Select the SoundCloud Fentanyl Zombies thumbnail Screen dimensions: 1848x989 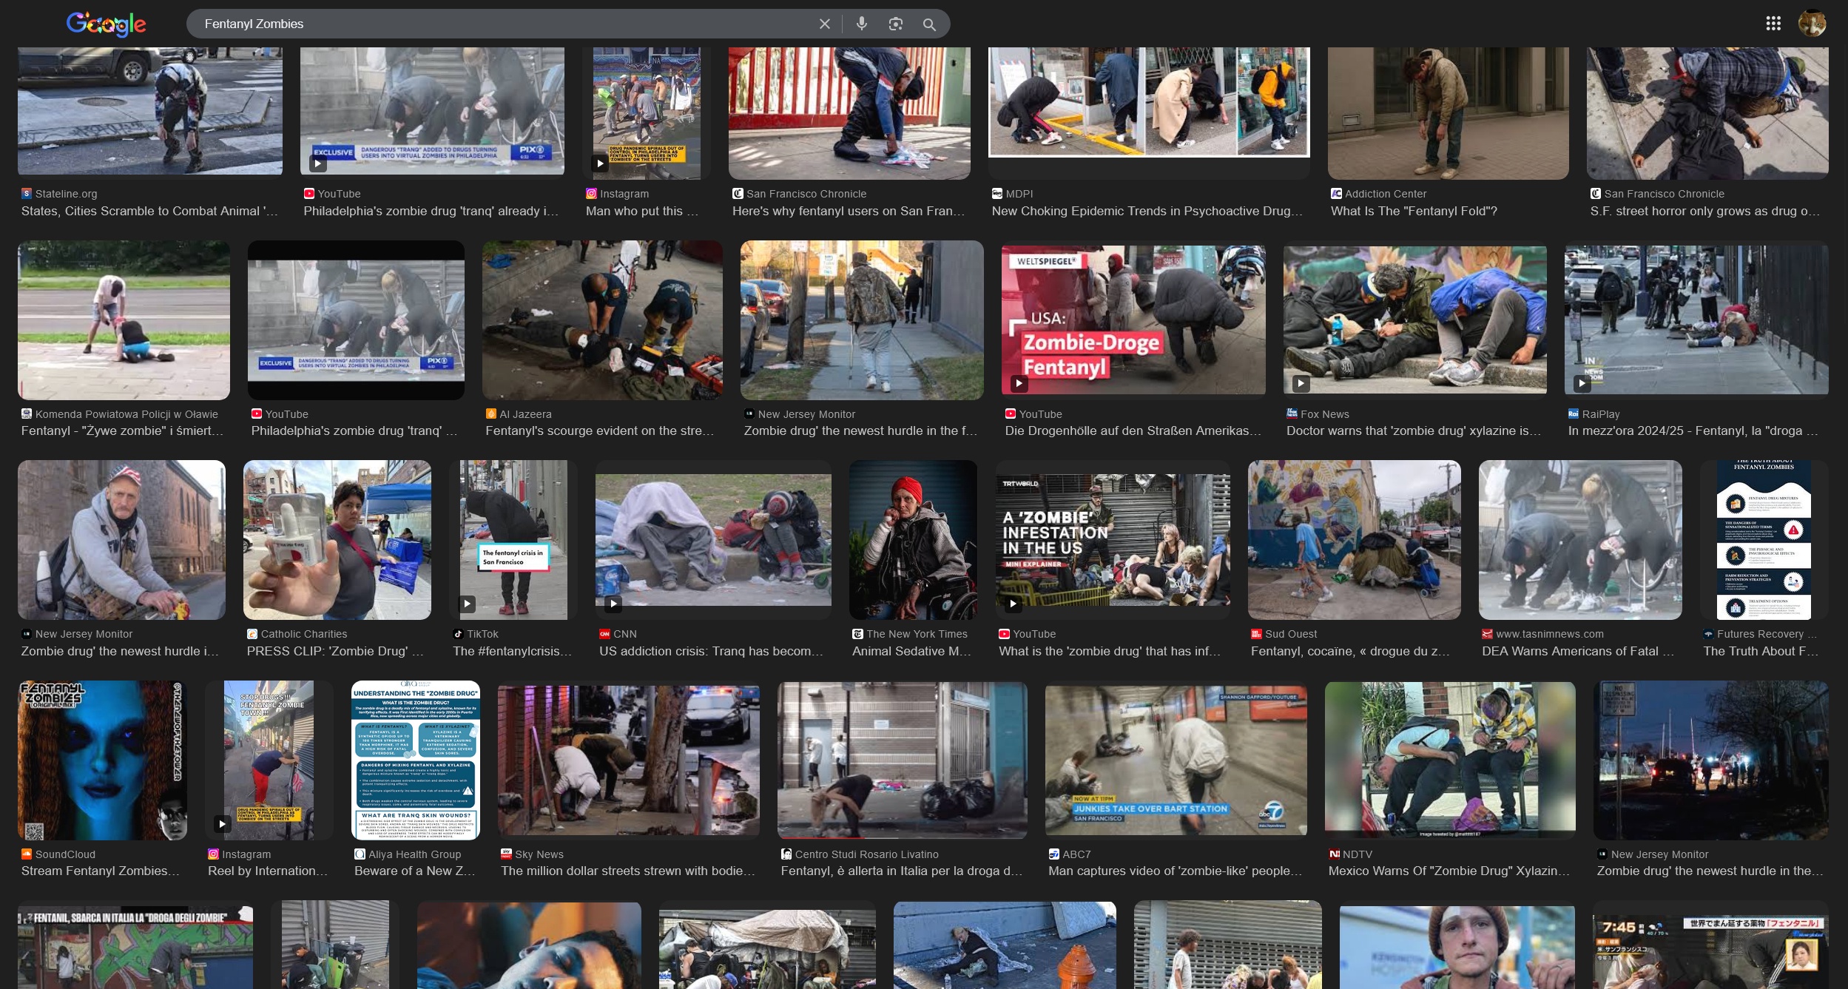[102, 760]
